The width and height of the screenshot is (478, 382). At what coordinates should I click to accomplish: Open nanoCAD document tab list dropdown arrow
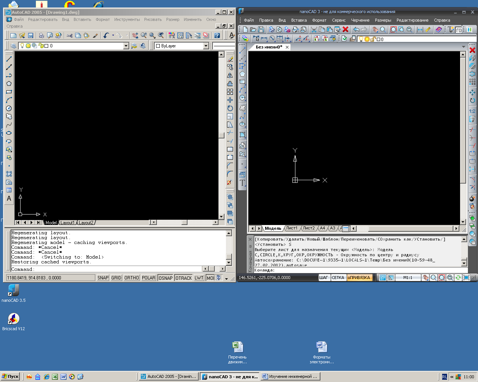click(x=463, y=47)
